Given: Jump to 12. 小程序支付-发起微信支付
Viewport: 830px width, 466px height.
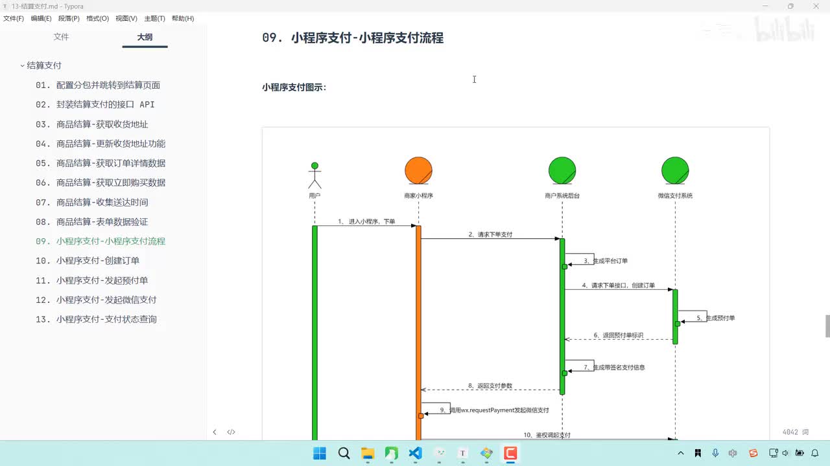Looking at the screenshot, I should 96,300.
